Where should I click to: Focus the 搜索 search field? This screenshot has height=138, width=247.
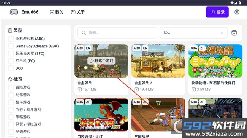pyautogui.click(x=117, y=33)
